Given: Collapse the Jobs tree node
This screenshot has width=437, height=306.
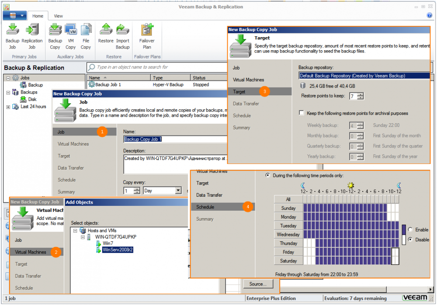Looking at the screenshot, I should coord(8,78).
